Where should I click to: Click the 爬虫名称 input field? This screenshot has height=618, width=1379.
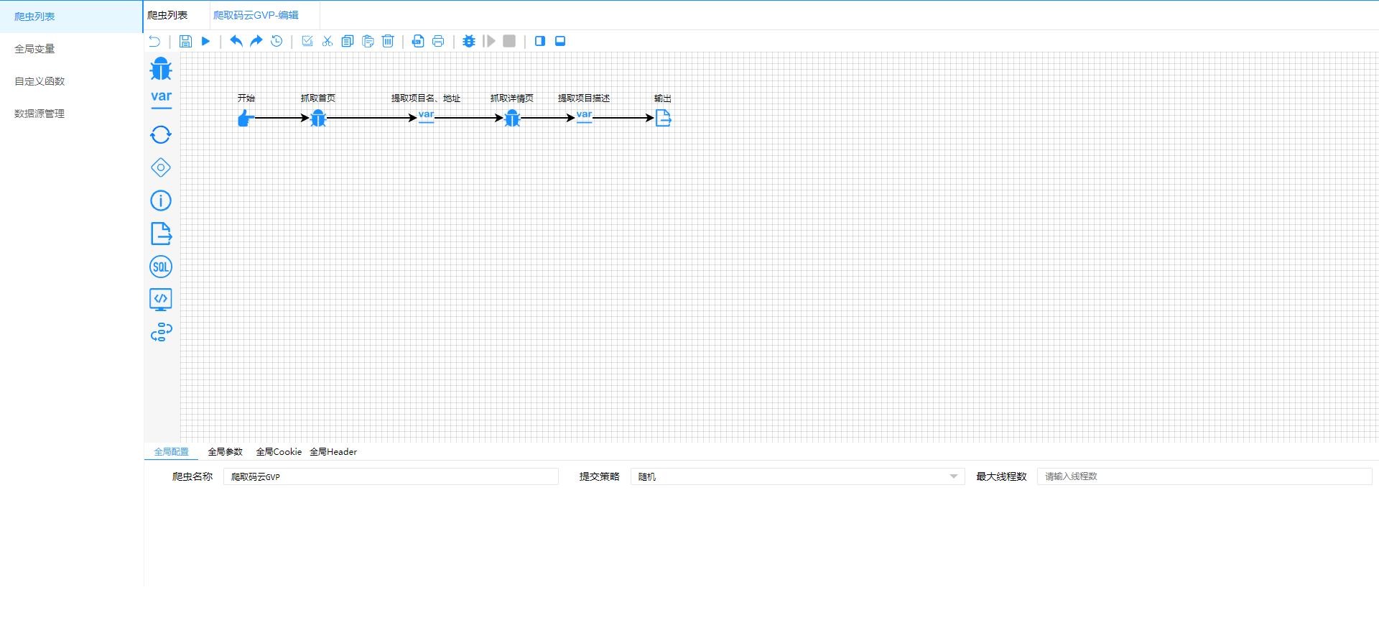point(391,476)
